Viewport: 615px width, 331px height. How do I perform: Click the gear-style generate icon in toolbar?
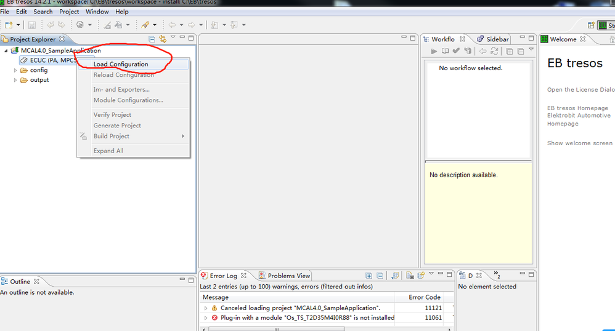[x=80, y=25]
